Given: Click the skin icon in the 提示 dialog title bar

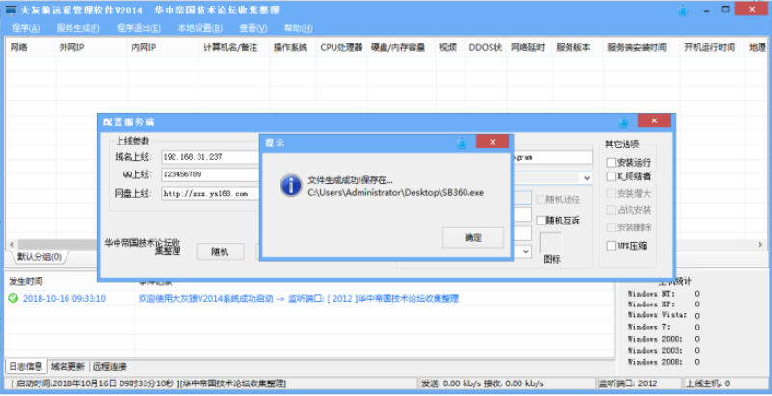Looking at the screenshot, I should (x=462, y=144).
